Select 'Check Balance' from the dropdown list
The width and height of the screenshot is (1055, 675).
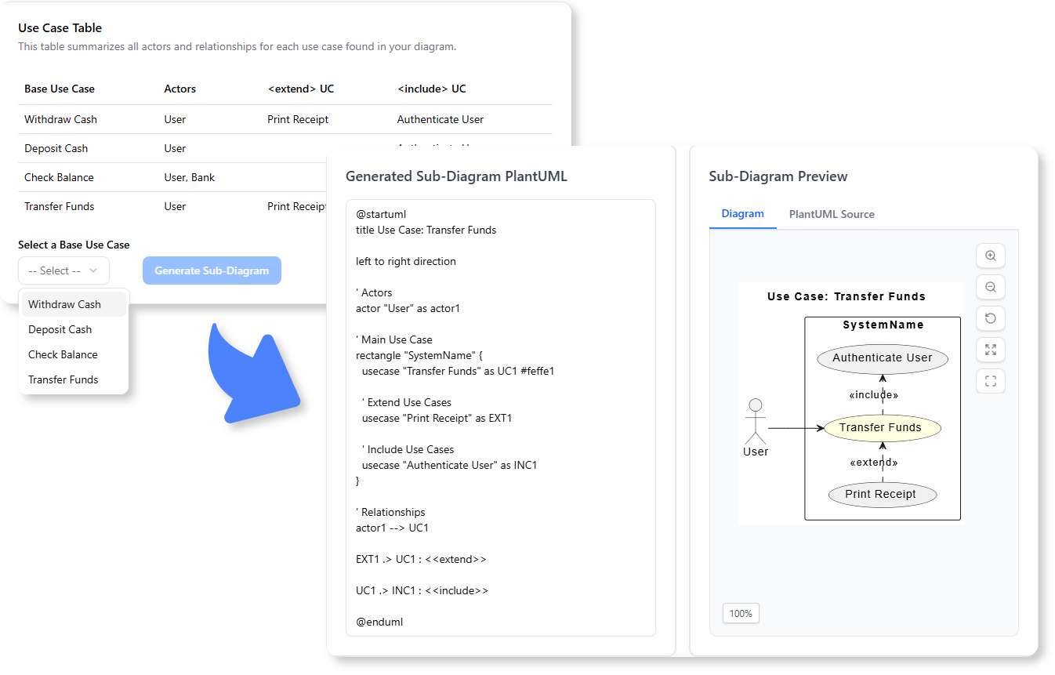click(63, 354)
